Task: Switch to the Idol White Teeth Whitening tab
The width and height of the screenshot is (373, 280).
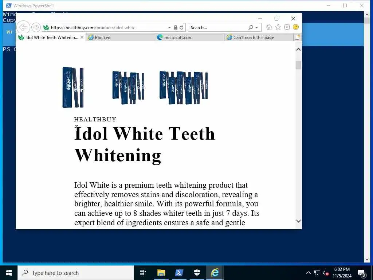Action: click(51, 38)
